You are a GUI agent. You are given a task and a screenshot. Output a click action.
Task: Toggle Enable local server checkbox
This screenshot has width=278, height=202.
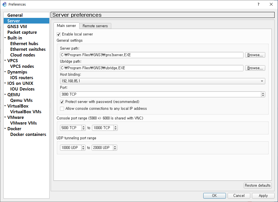click(x=59, y=34)
